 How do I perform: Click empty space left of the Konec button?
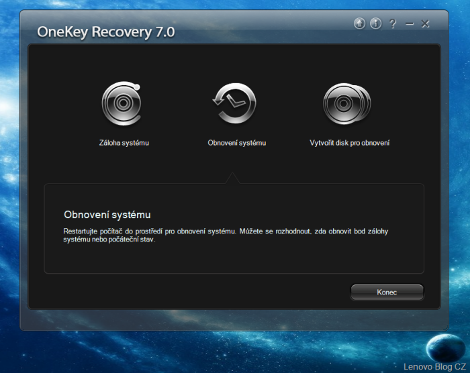coord(201,292)
